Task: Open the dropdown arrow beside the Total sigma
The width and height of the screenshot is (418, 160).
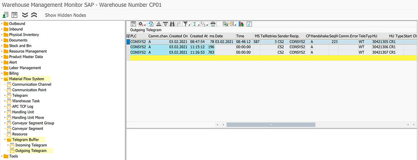Action: 199,25
